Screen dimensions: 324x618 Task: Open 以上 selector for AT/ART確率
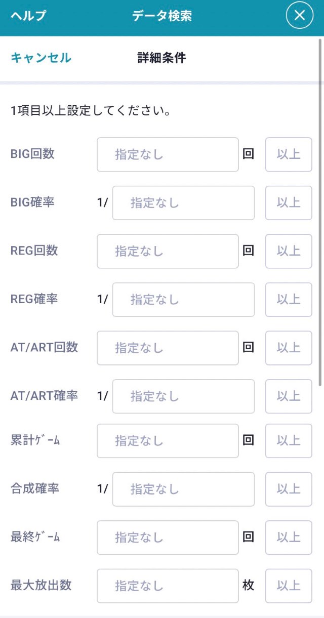[289, 396]
